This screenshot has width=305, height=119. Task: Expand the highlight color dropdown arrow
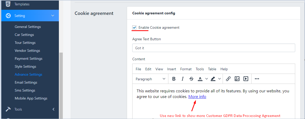pos(220,79)
